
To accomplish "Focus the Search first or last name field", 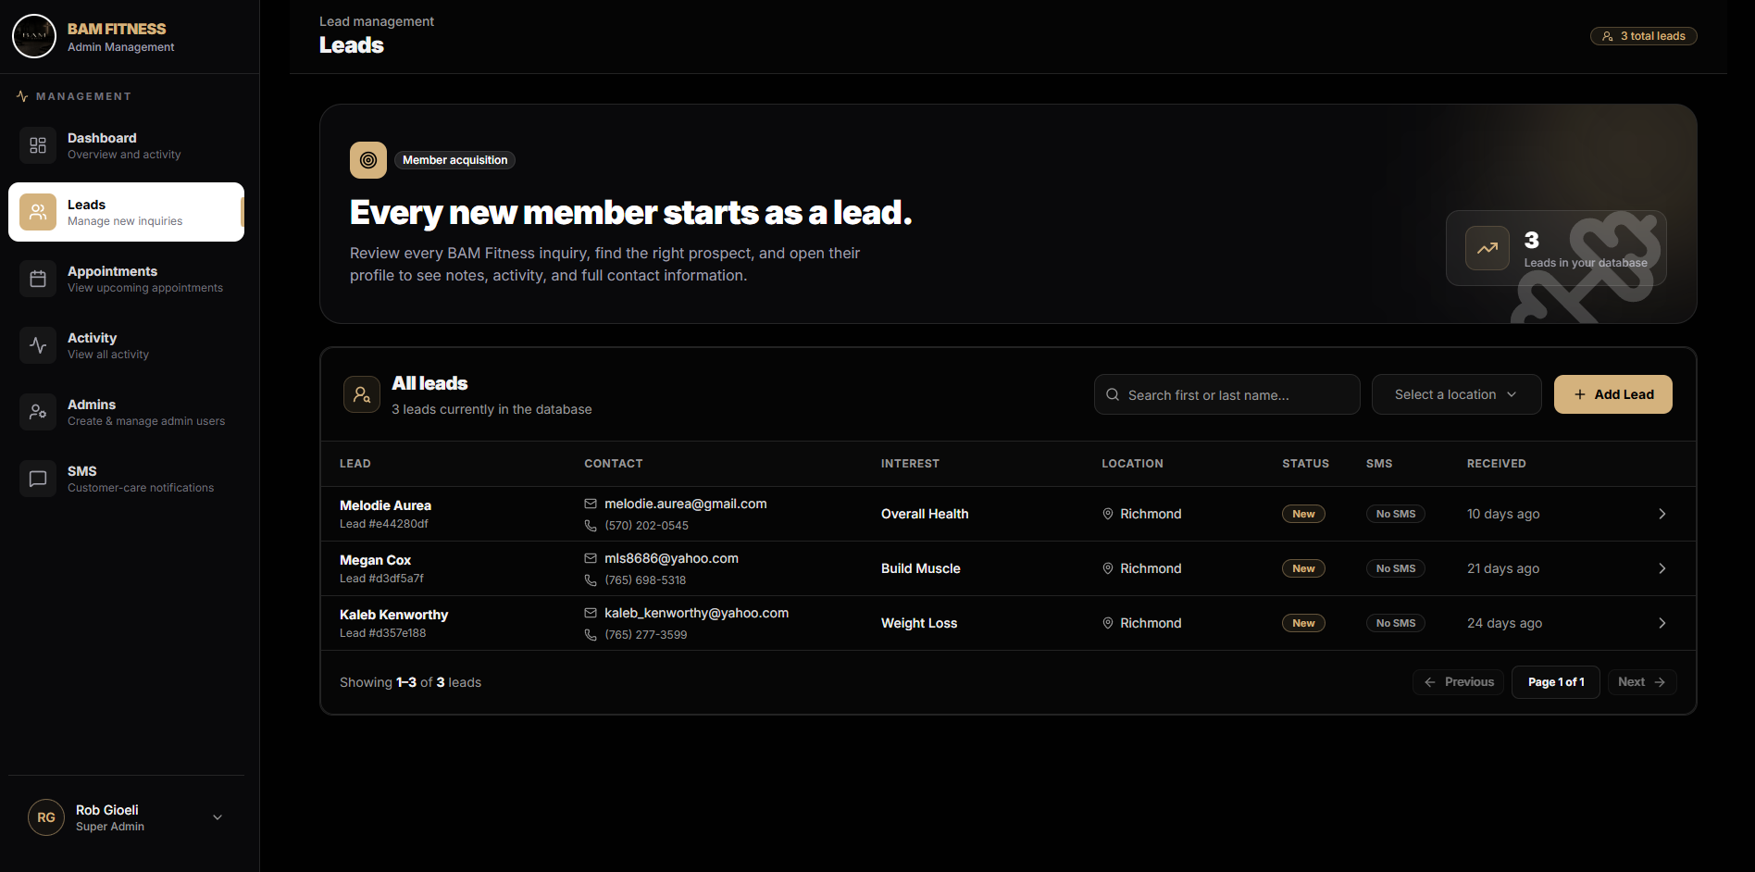I will click(x=1226, y=394).
